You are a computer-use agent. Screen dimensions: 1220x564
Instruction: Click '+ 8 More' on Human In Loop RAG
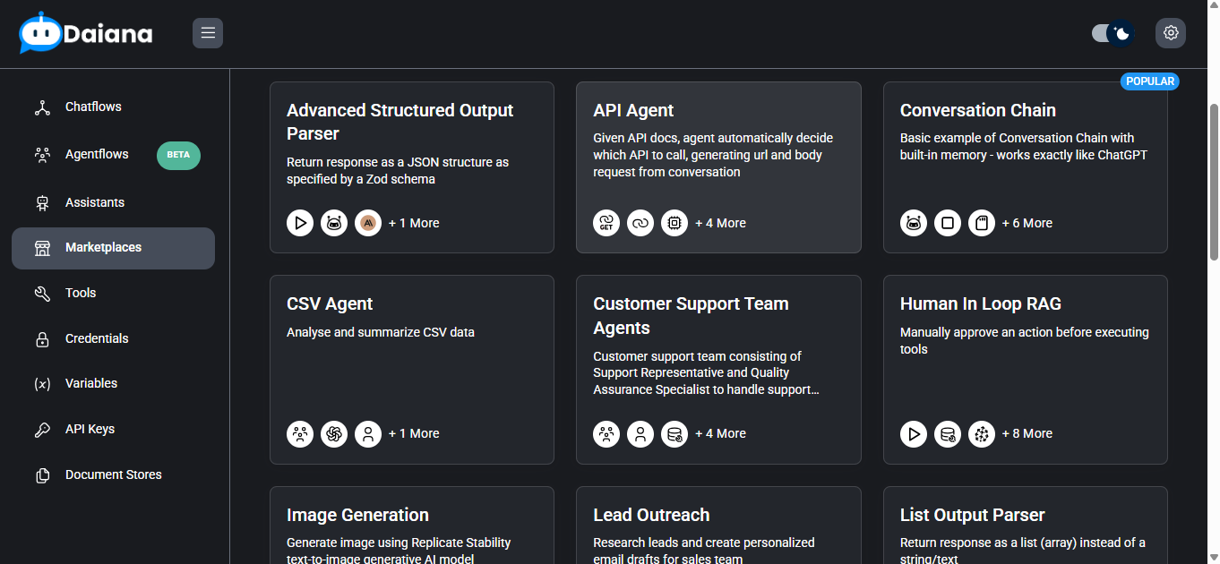click(1027, 434)
